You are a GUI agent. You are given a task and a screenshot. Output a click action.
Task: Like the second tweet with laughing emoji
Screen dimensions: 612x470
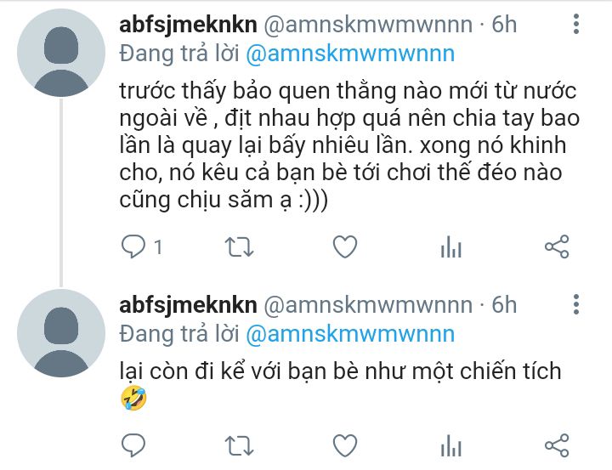345,445
